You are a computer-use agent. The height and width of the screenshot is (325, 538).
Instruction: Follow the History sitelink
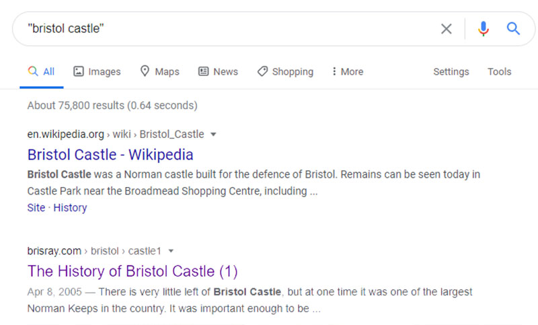pos(70,208)
